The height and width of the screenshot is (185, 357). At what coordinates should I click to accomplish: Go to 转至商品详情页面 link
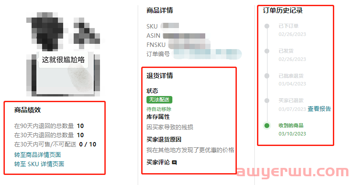coord(38,155)
